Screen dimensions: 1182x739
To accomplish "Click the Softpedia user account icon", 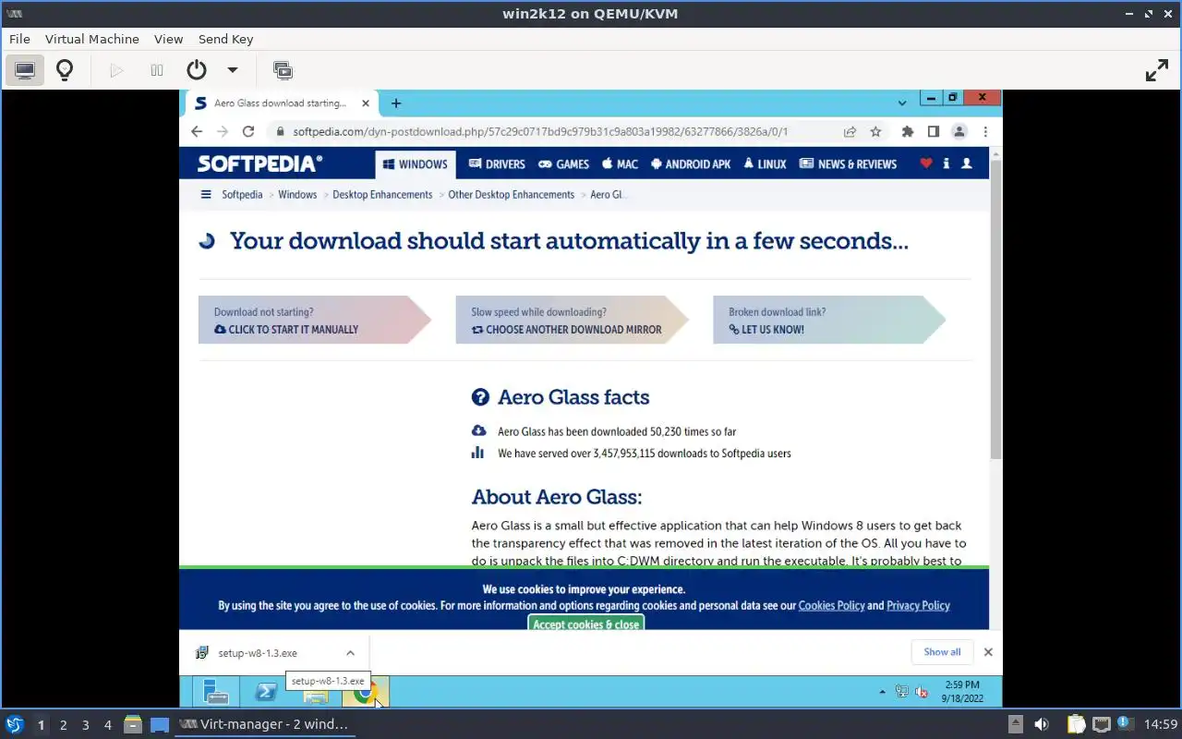I will point(967,164).
